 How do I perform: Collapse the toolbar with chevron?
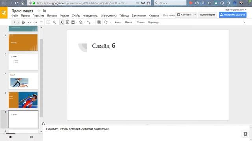coord(244,22)
